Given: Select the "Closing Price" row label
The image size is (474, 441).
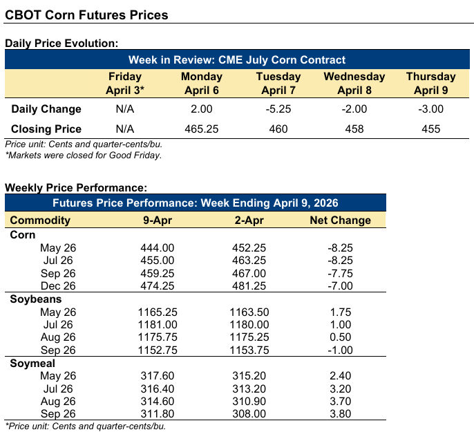Looking at the screenshot, I should pos(46,129).
